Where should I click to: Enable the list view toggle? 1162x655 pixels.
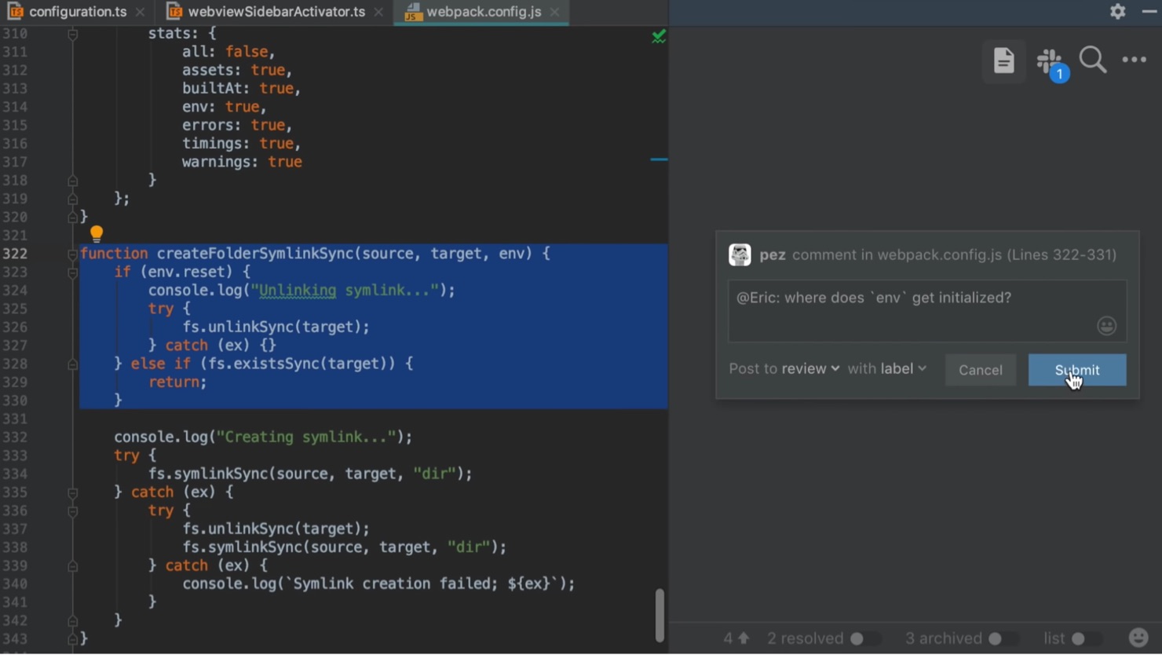click(1086, 639)
